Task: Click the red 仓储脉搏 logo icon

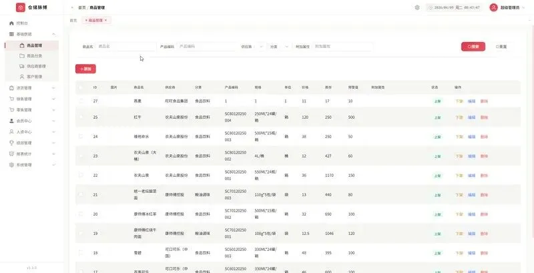Action: (21, 7)
